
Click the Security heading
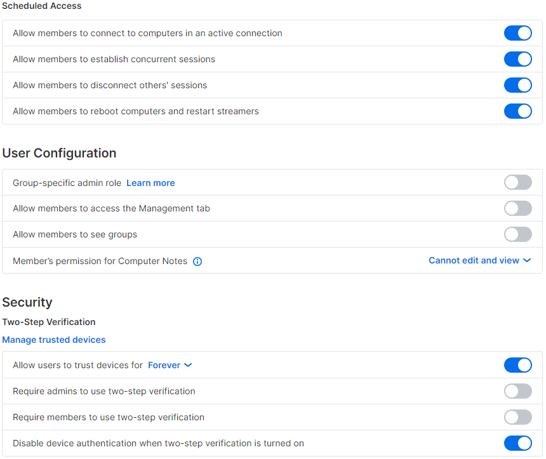[27, 302]
